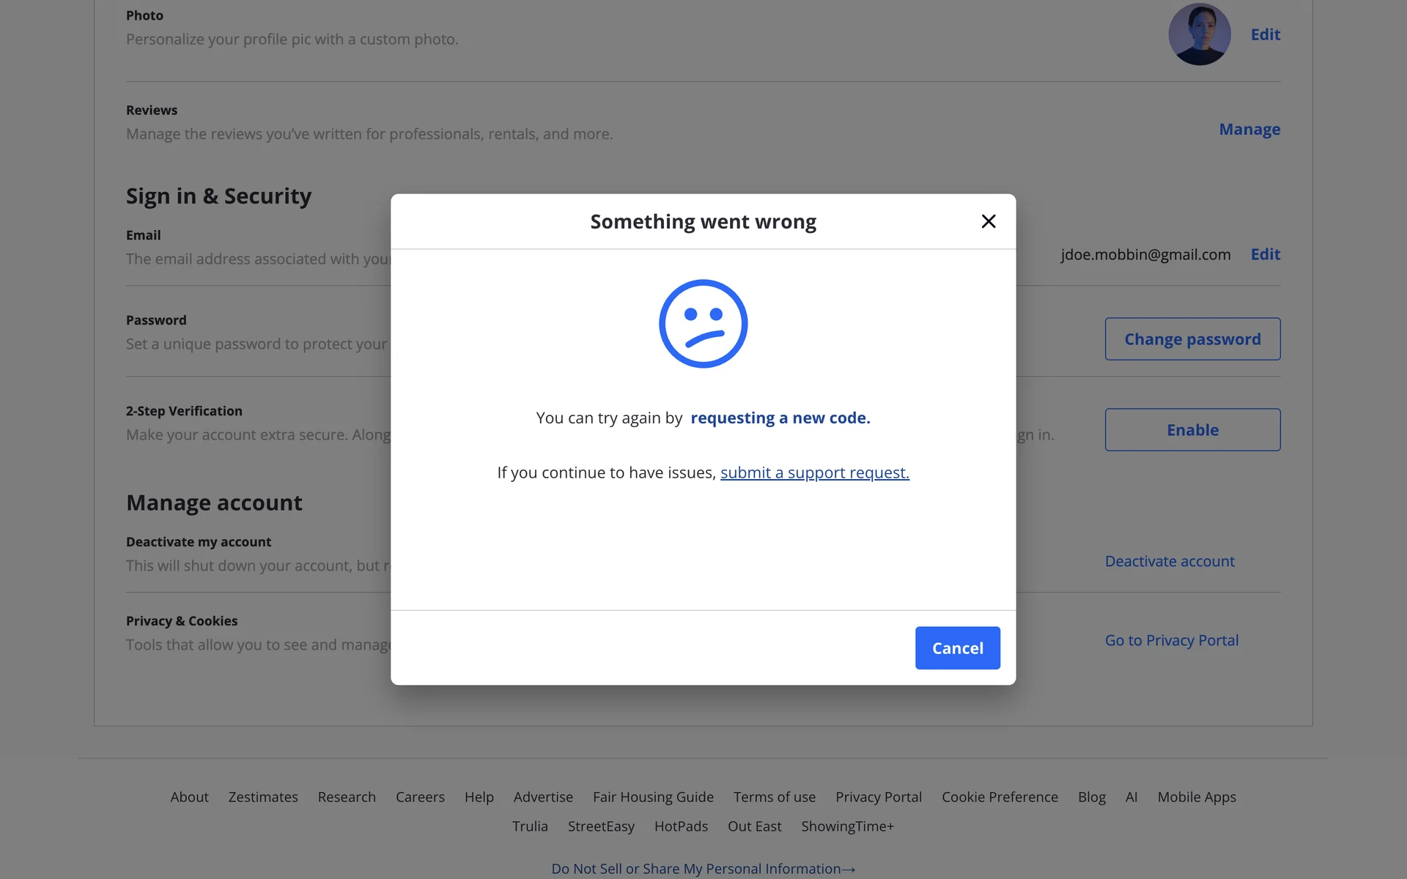The image size is (1407, 879).
Task: Enable 2-Step Verification
Action: (1192, 430)
